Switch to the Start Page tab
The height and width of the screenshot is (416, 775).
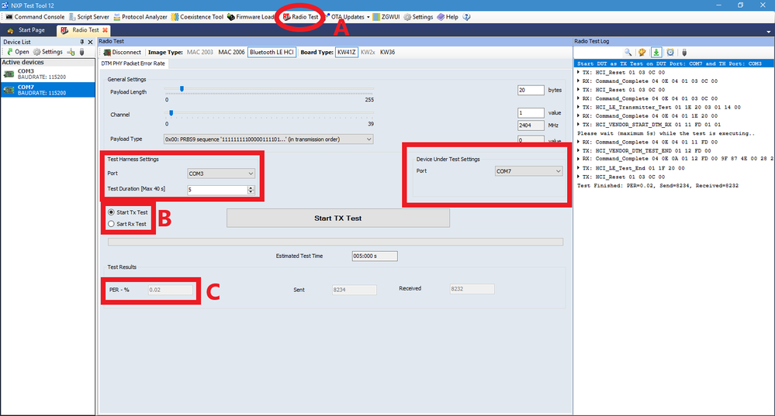pos(26,30)
